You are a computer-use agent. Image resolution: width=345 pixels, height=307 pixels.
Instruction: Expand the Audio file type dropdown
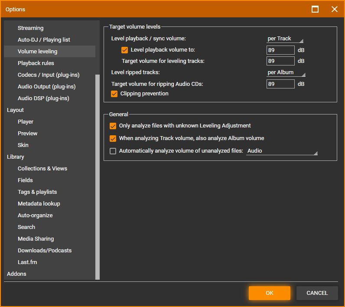[282, 151]
